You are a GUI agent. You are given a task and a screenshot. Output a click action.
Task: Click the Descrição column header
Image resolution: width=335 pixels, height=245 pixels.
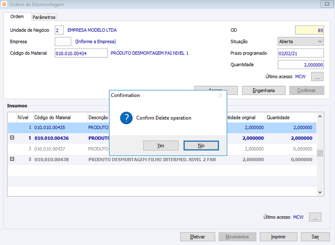[x=98, y=117]
